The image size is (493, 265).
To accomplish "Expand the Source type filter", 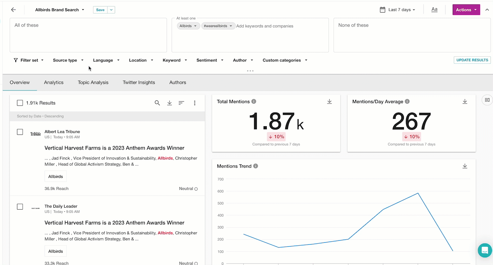I will coord(68,60).
